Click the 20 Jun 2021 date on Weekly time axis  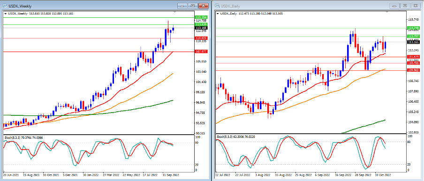(x=11, y=175)
